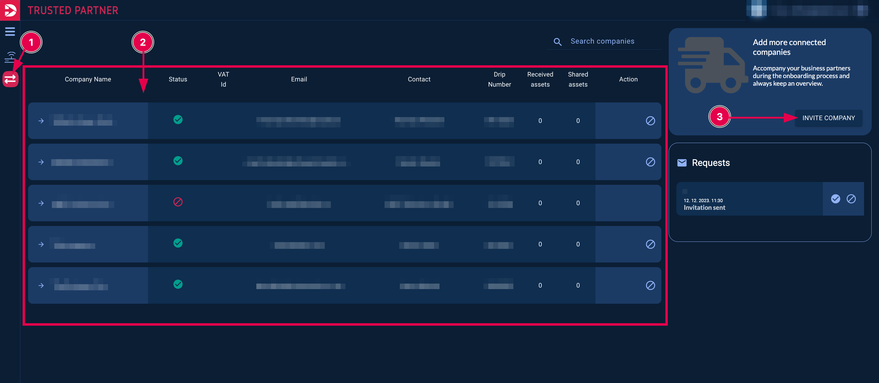The width and height of the screenshot is (879, 383).
Task: Click the Drip logo in the top-left corner
Action: (9, 10)
